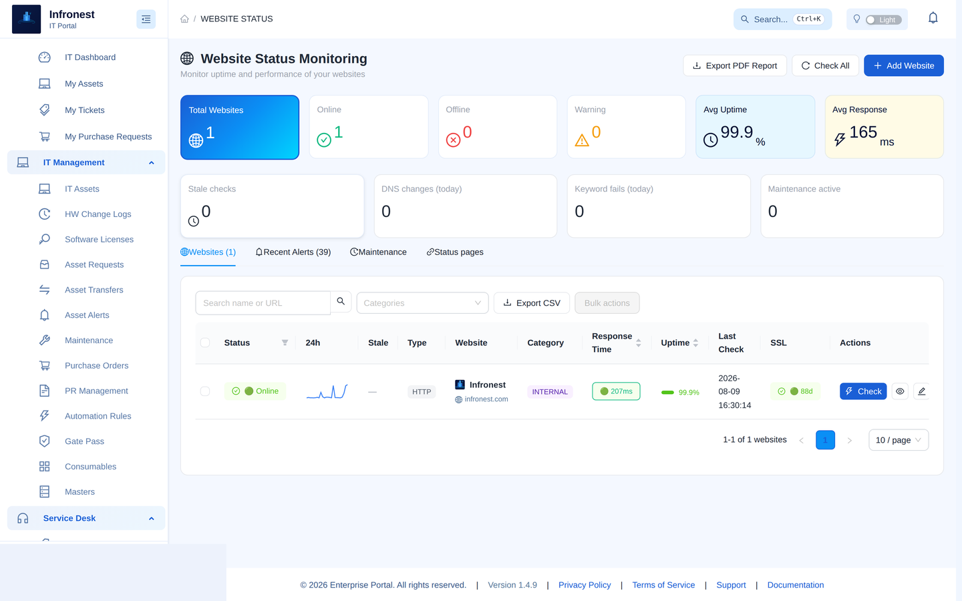
Task: Filter the Status column funnel icon
Action: tap(285, 343)
